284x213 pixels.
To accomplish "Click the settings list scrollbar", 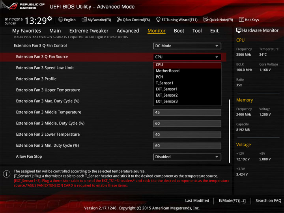I will click(x=230, y=131).
